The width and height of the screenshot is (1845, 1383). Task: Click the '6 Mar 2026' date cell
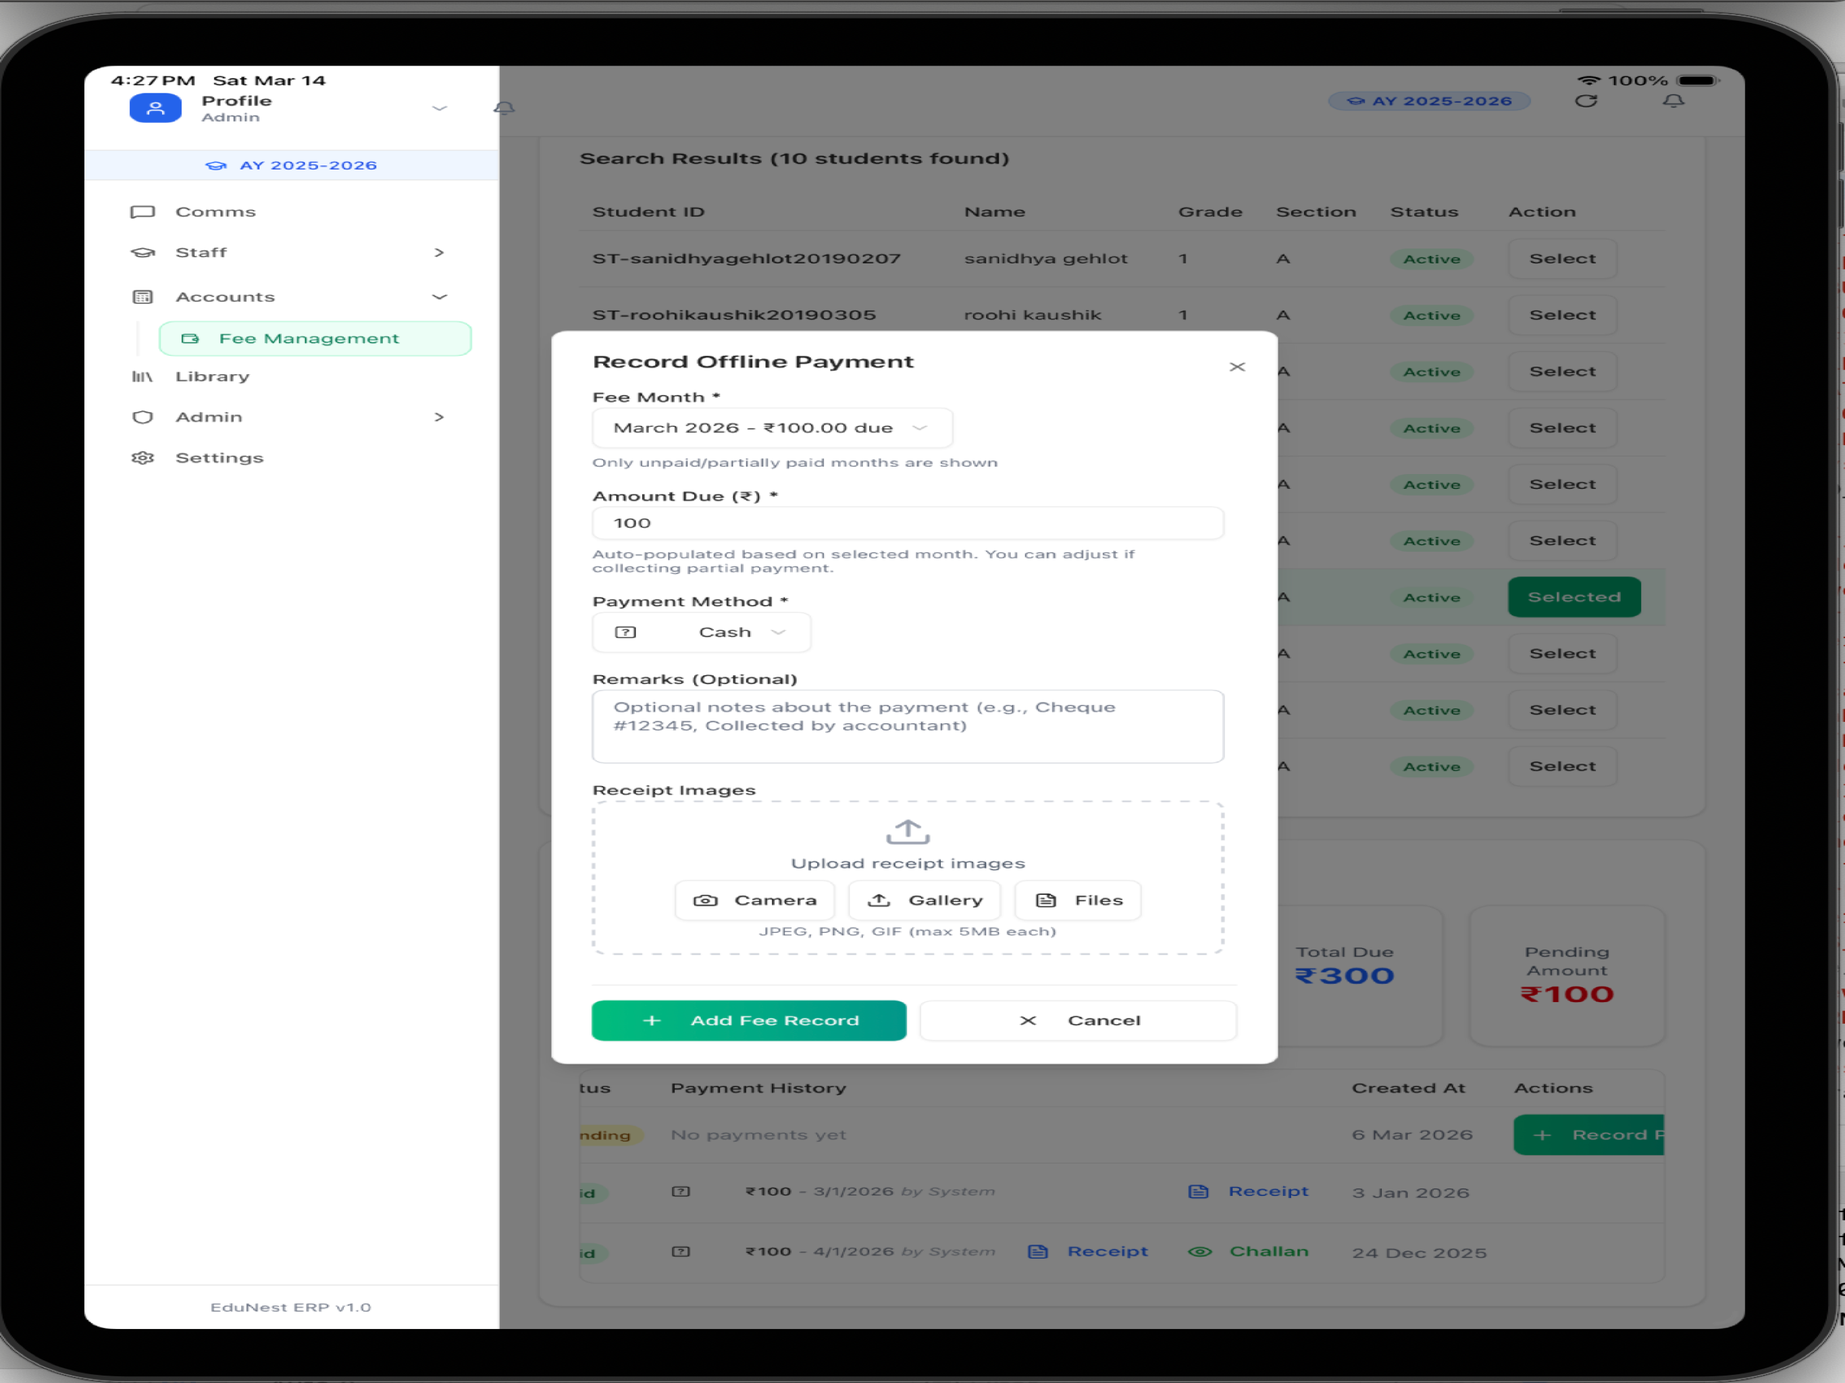1412,1134
